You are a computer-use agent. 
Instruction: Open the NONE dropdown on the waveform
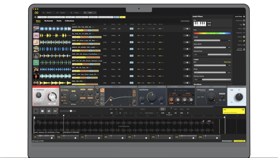(209, 121)
